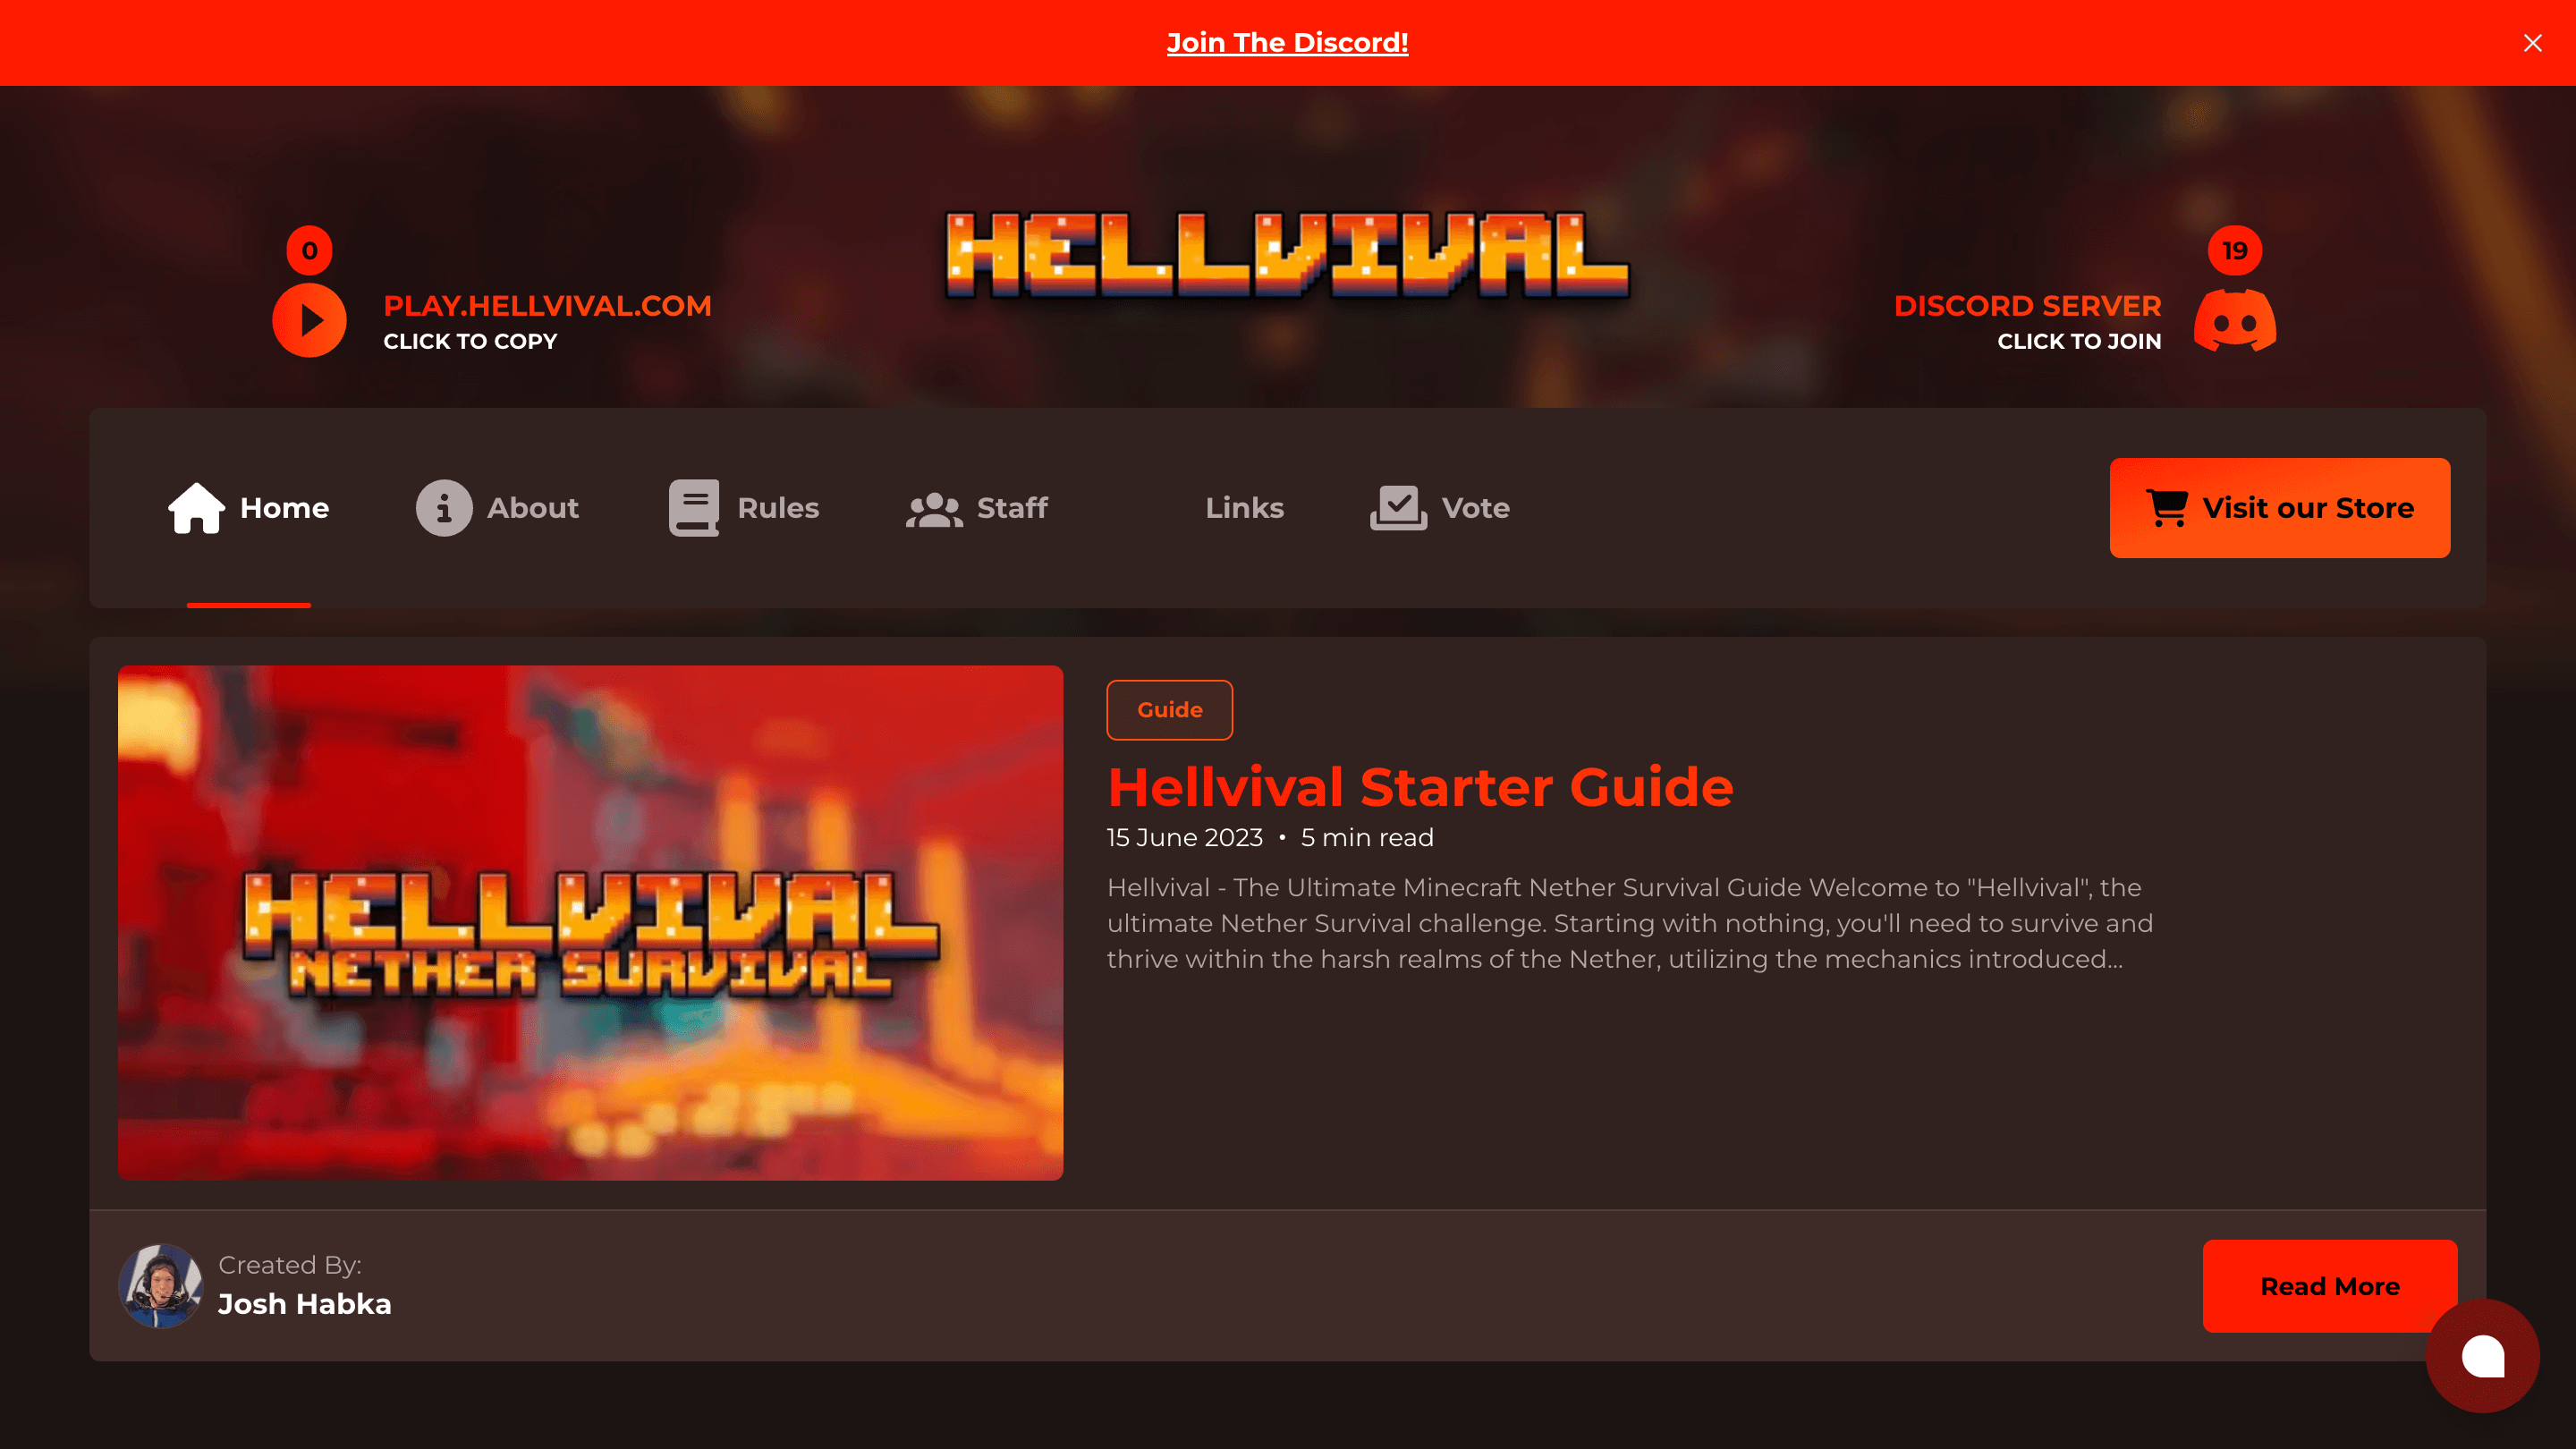Go to the About page label
Image resolution: width=2576 pixels, height=1449 pixels.
(x=533, y=508)
